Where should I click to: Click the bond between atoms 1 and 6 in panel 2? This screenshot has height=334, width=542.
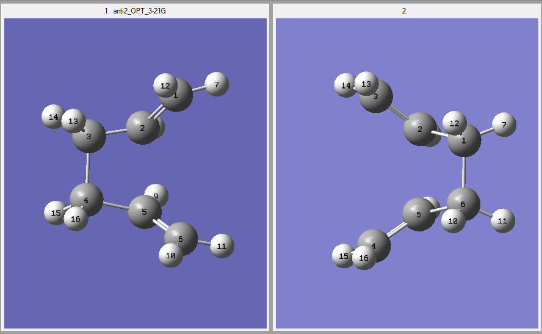(464, 172)
